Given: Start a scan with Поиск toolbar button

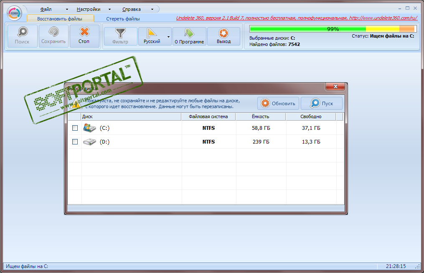Looking at the screenshot, I should (22, 36).
